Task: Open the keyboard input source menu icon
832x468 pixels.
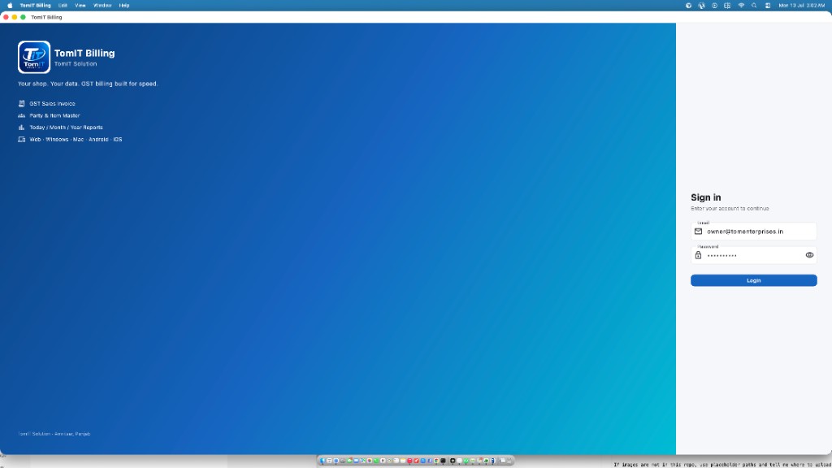Action: click(727, 6)
